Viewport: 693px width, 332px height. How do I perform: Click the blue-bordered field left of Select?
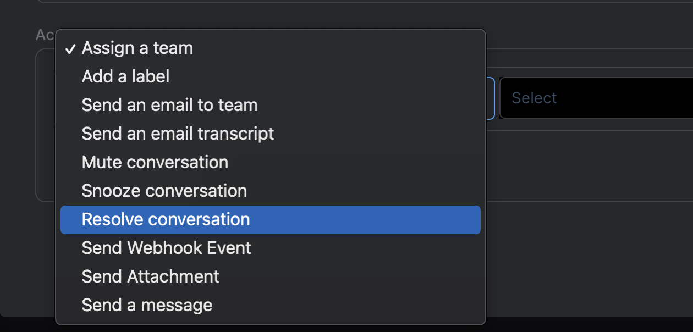492,98
